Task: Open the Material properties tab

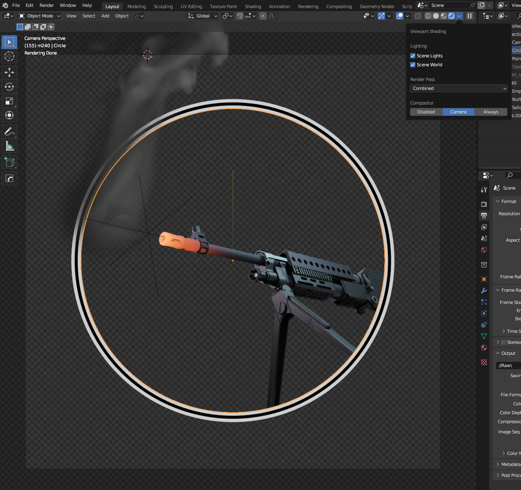Action: point(484,348)
